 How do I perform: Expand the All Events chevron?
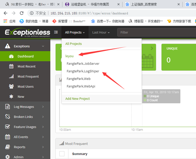(x=43, y=137)
